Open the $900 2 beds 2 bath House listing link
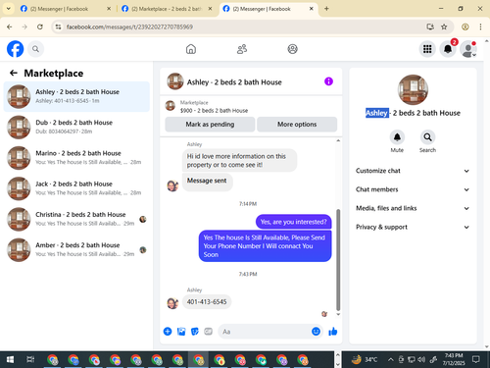The image size is (490, 368). point(214,111)
